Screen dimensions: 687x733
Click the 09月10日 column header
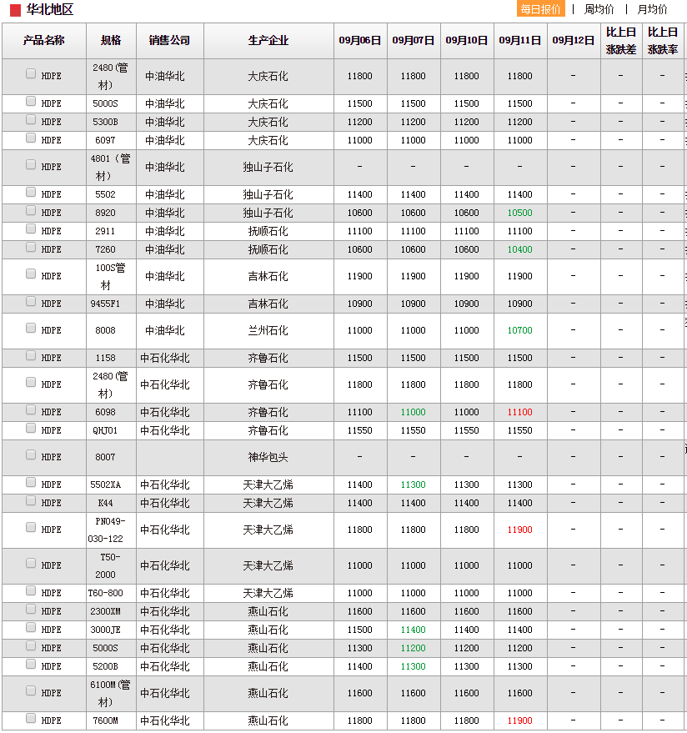tap(466, 40)
